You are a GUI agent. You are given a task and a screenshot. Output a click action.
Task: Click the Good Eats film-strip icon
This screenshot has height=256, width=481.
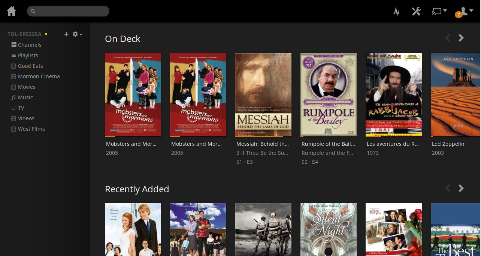pos(14,66)
